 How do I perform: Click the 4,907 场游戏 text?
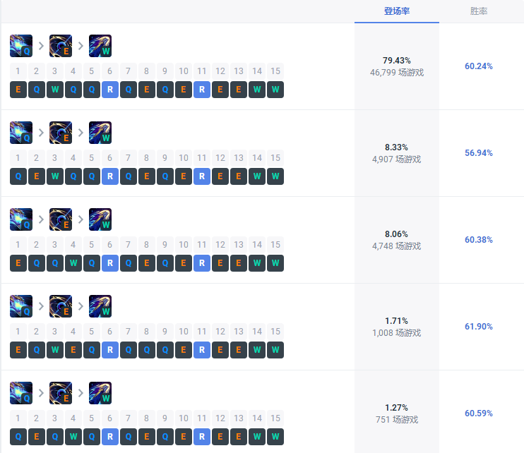[397, 159]
